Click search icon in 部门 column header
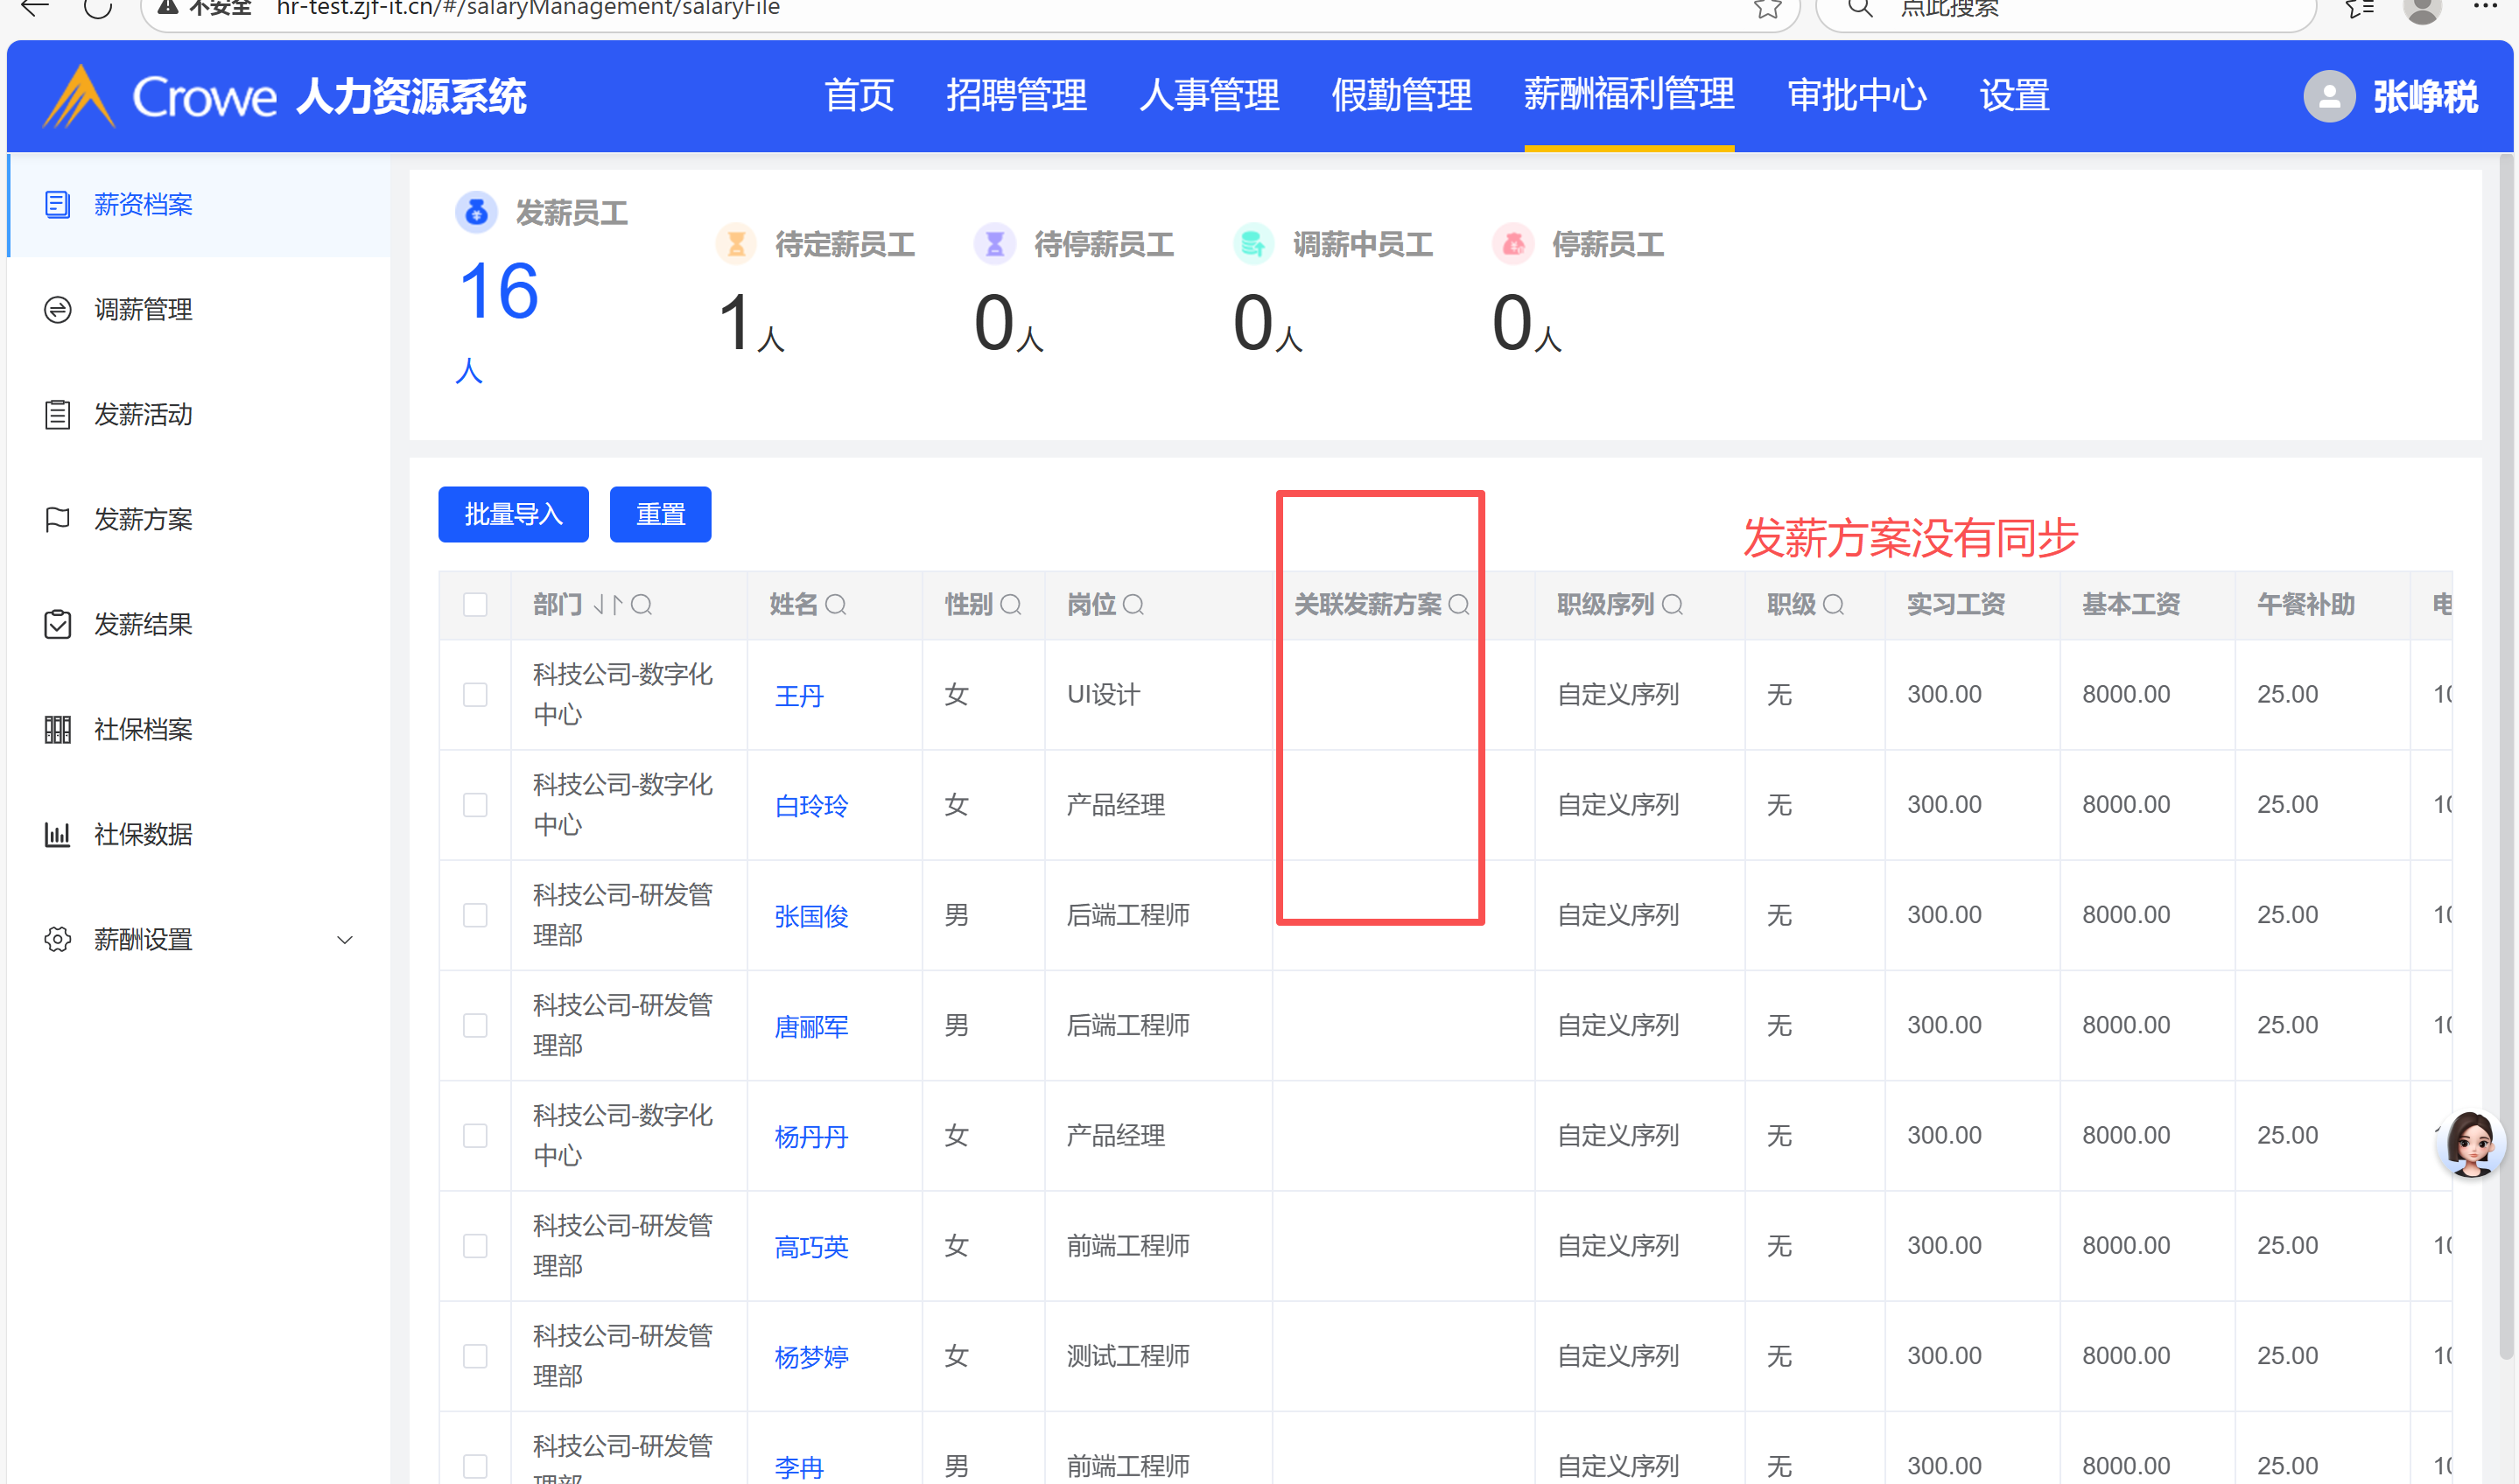This screenshot has width=2519, height=1484. [x=642, y=605]
